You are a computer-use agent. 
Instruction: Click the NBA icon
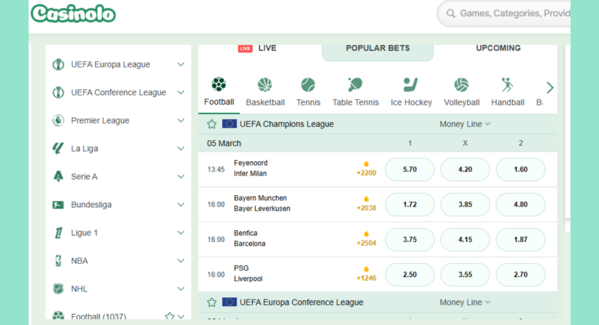tap(58, 261)
